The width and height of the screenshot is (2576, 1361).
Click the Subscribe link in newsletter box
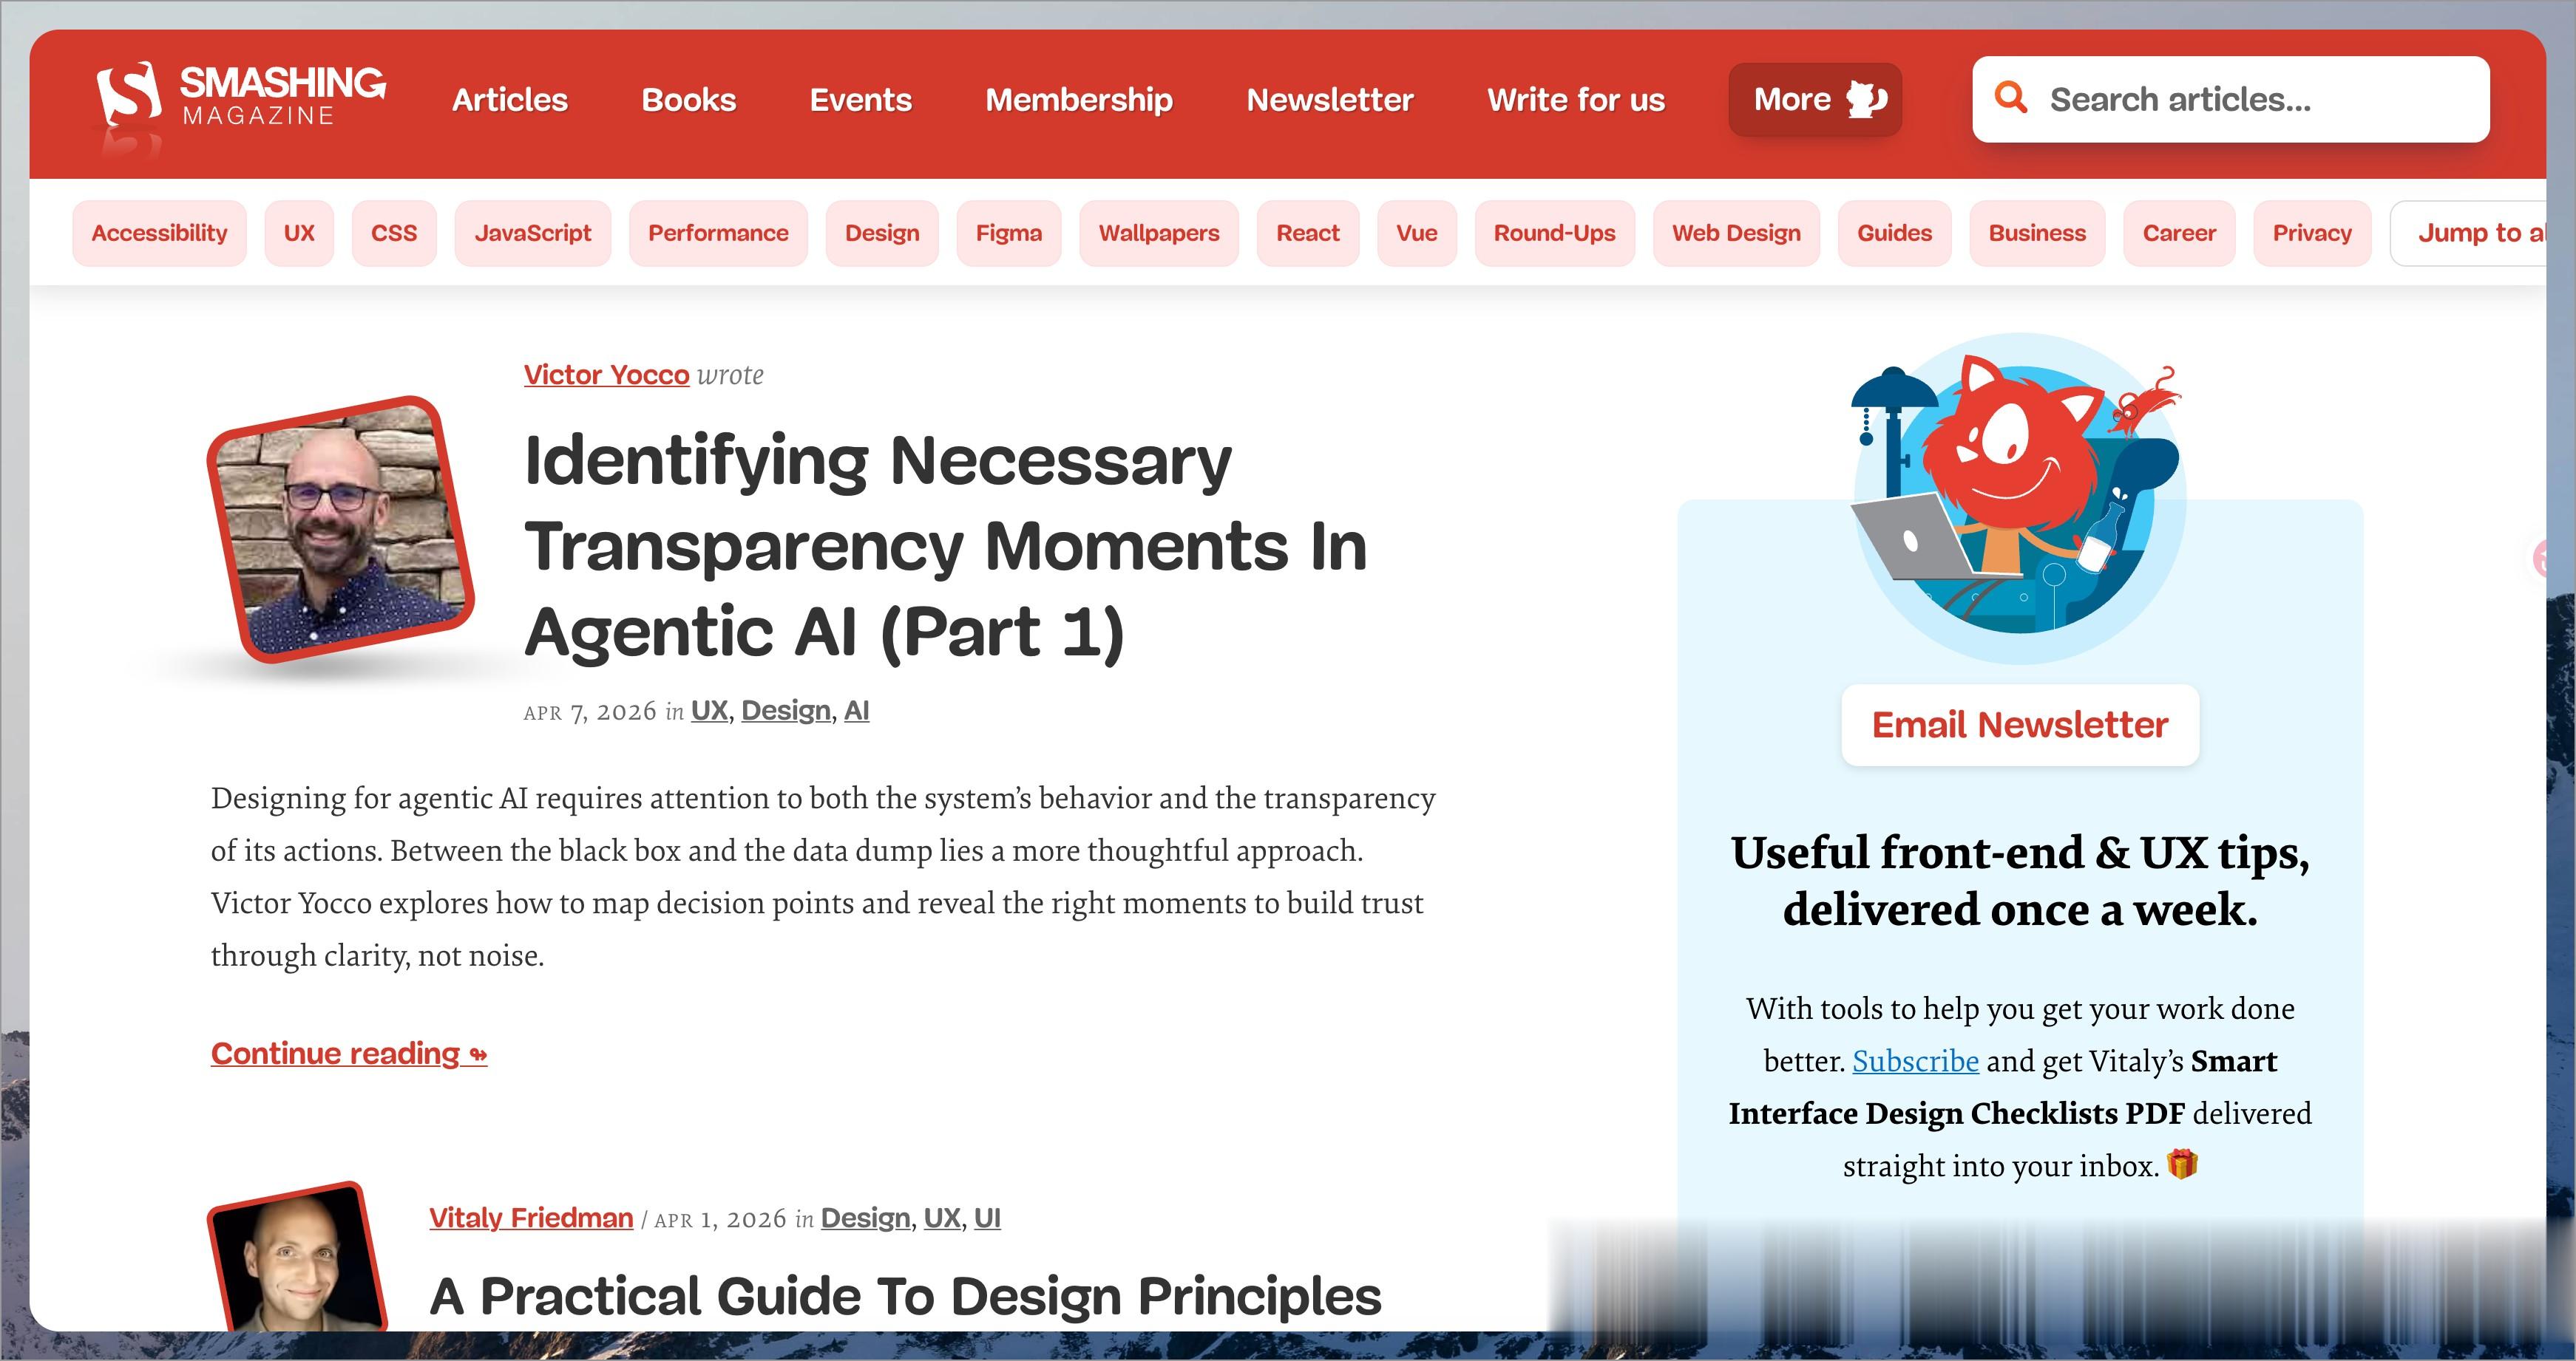click(1915, 1060)
